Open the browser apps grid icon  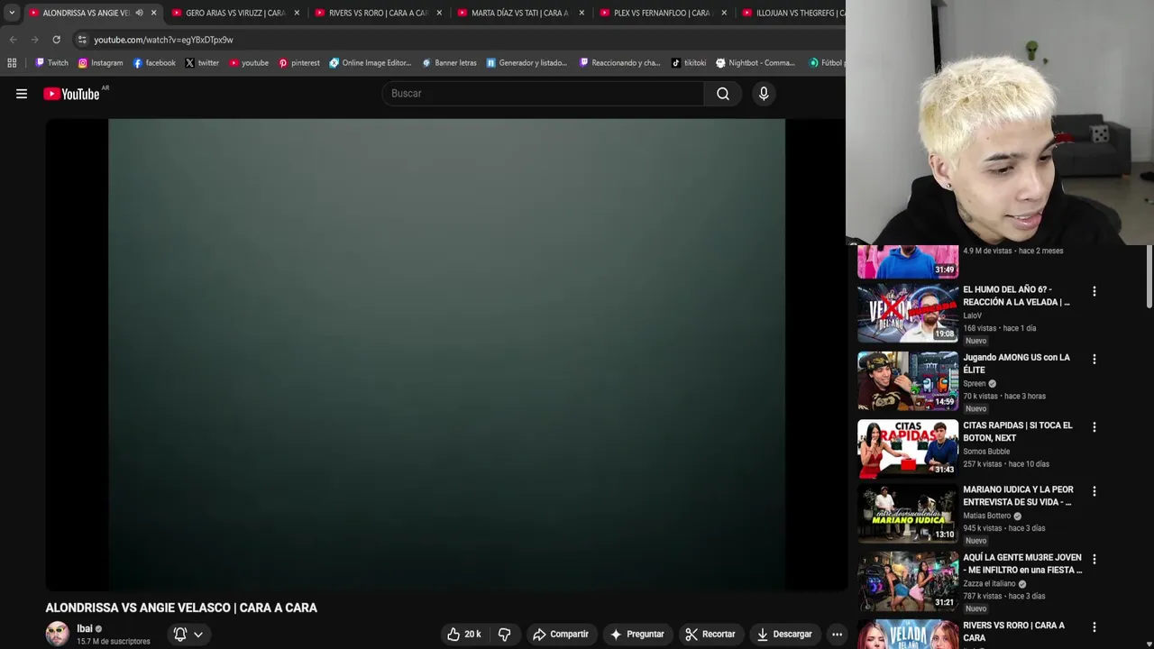click(12, 63)
